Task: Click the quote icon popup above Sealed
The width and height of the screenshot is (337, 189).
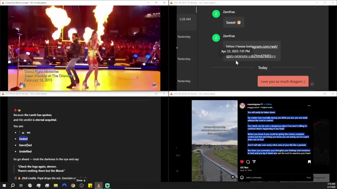Action: 23,133
